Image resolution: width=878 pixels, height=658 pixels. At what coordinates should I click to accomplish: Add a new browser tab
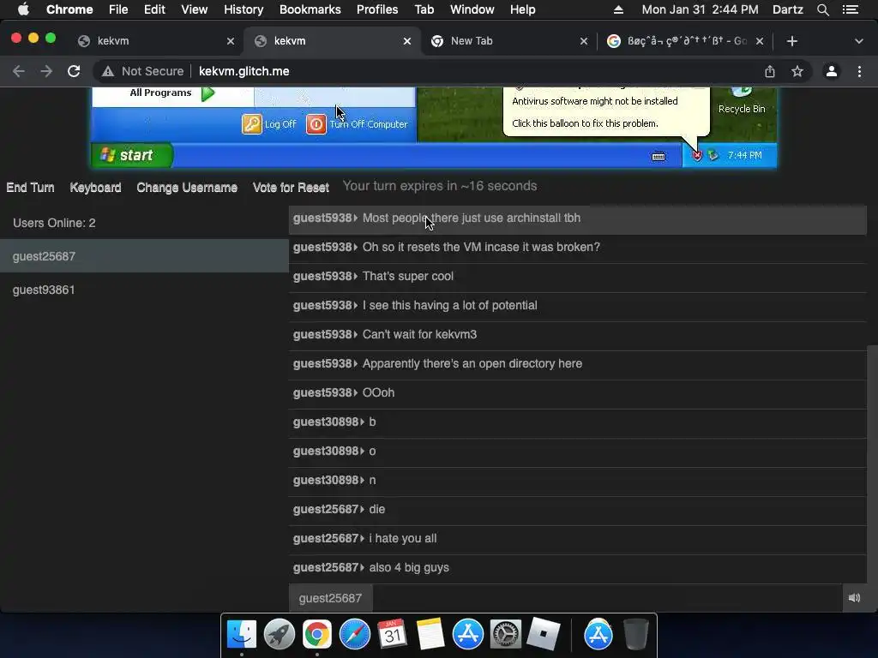791,41
